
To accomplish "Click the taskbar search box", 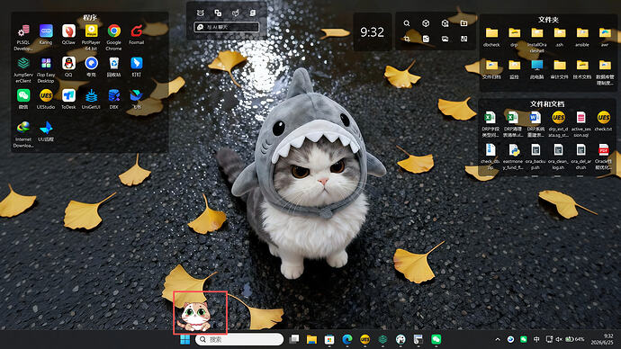I will tap(239, 339).
